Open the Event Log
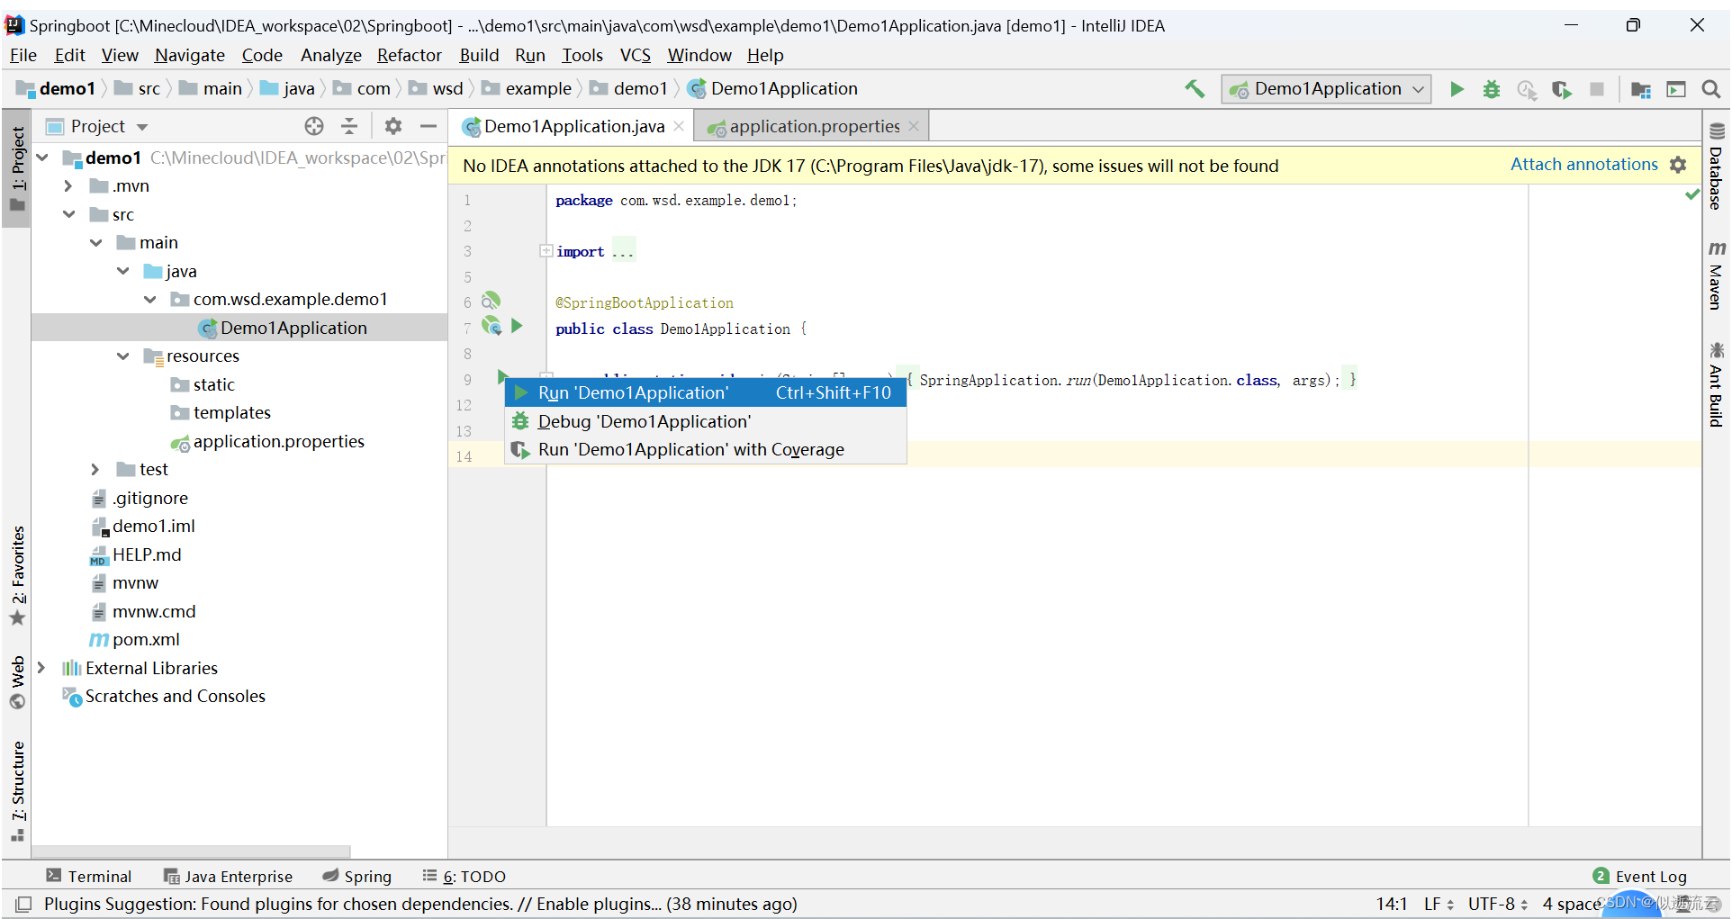 click(1639, 876)
